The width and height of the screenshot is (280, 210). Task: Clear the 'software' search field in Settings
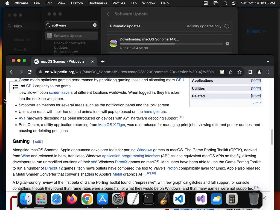click(95, 25)
